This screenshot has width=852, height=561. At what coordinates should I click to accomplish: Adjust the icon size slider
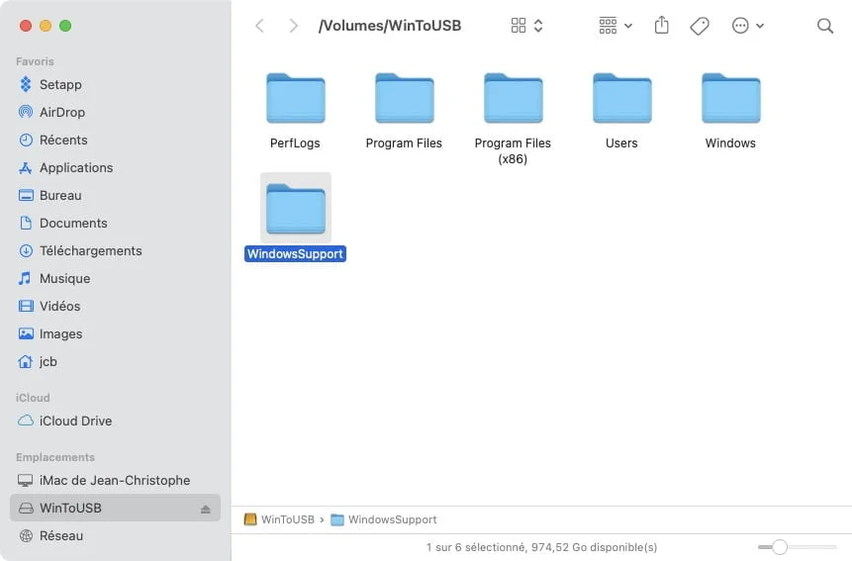pos(779,547)
